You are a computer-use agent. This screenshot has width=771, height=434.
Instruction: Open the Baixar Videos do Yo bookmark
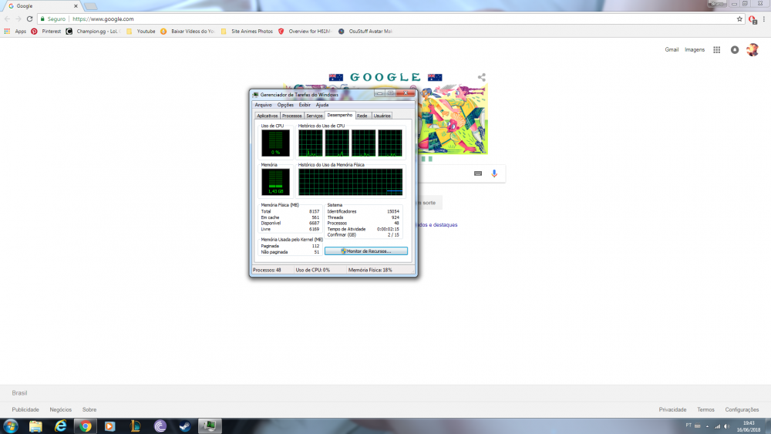coord(187,31)
